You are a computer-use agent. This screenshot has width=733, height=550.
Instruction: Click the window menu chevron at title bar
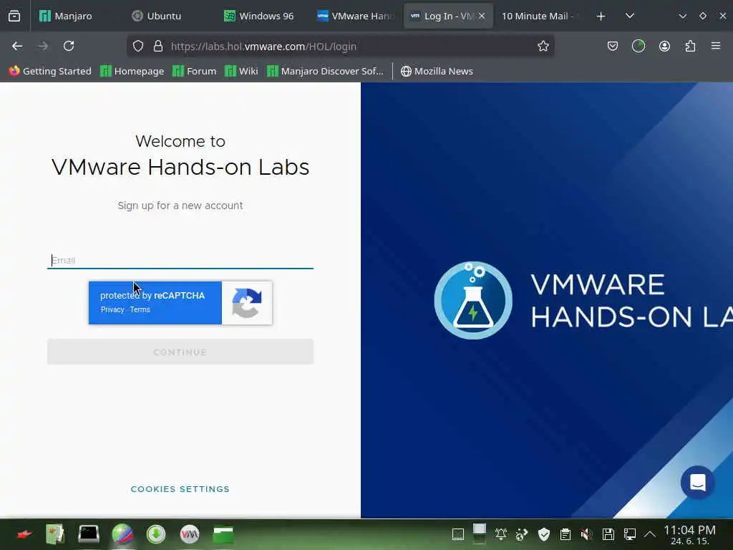pos(682,16)
